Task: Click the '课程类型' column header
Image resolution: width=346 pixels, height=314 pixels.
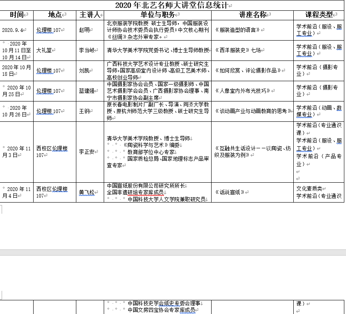Action: 319,15
